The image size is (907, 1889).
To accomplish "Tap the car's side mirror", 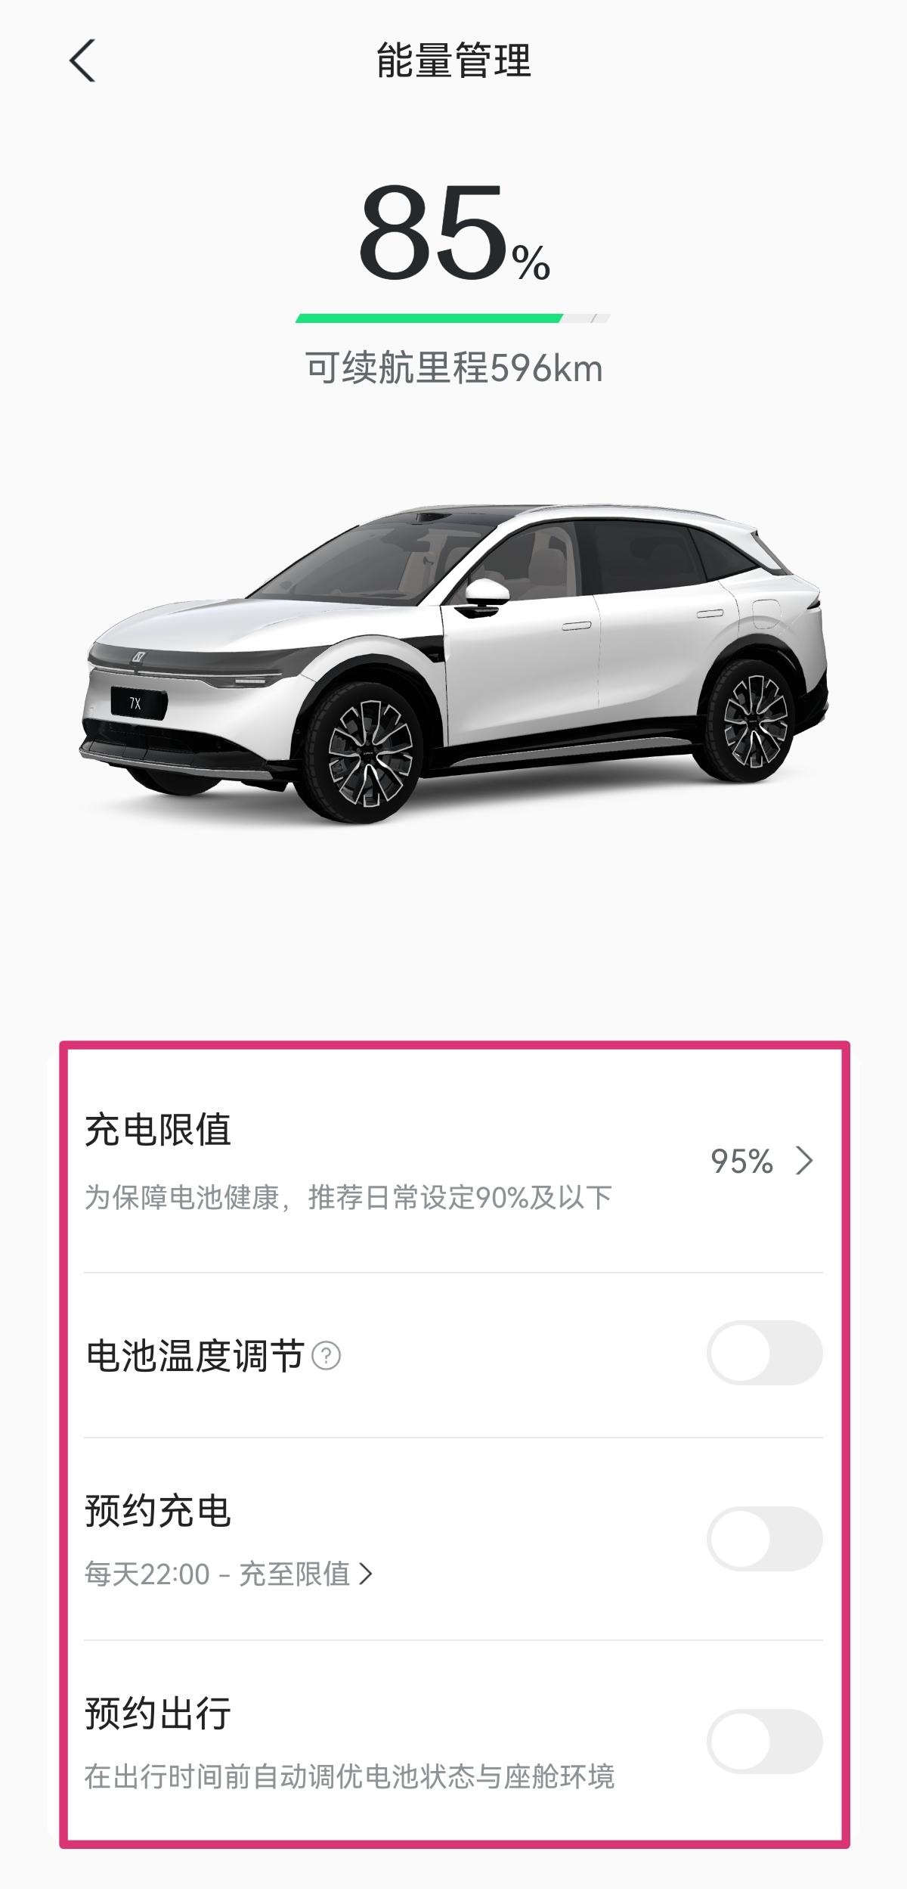I will [x=484, y=597].
